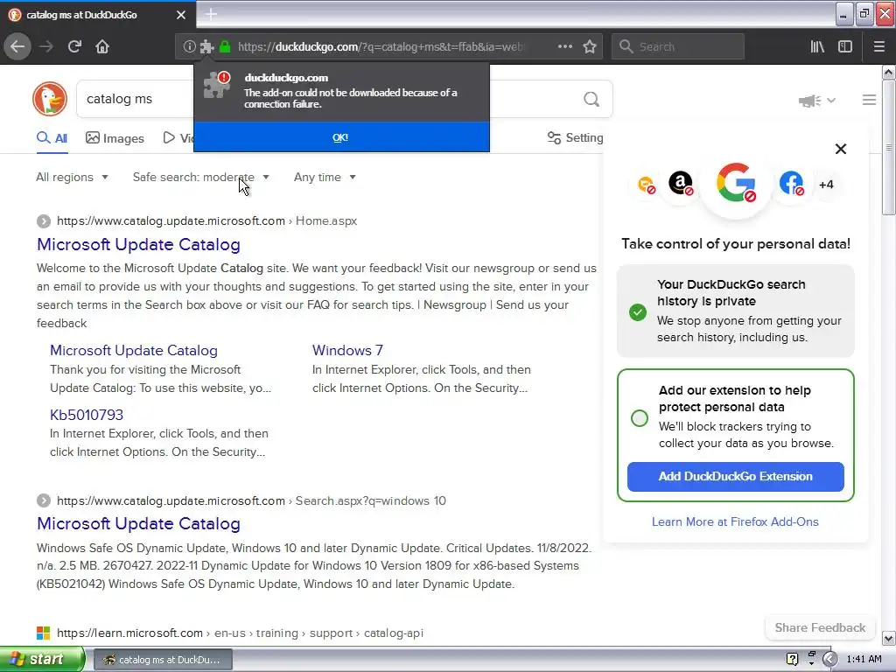
Task: Click the blocked Google tracker icon
Action: 736,183
